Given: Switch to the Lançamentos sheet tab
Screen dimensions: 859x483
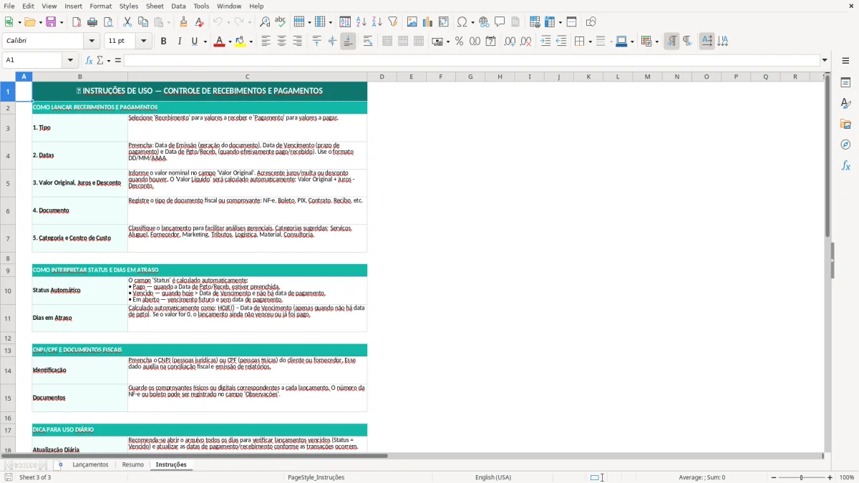Looking at the screenshot, I should [90, 464].
